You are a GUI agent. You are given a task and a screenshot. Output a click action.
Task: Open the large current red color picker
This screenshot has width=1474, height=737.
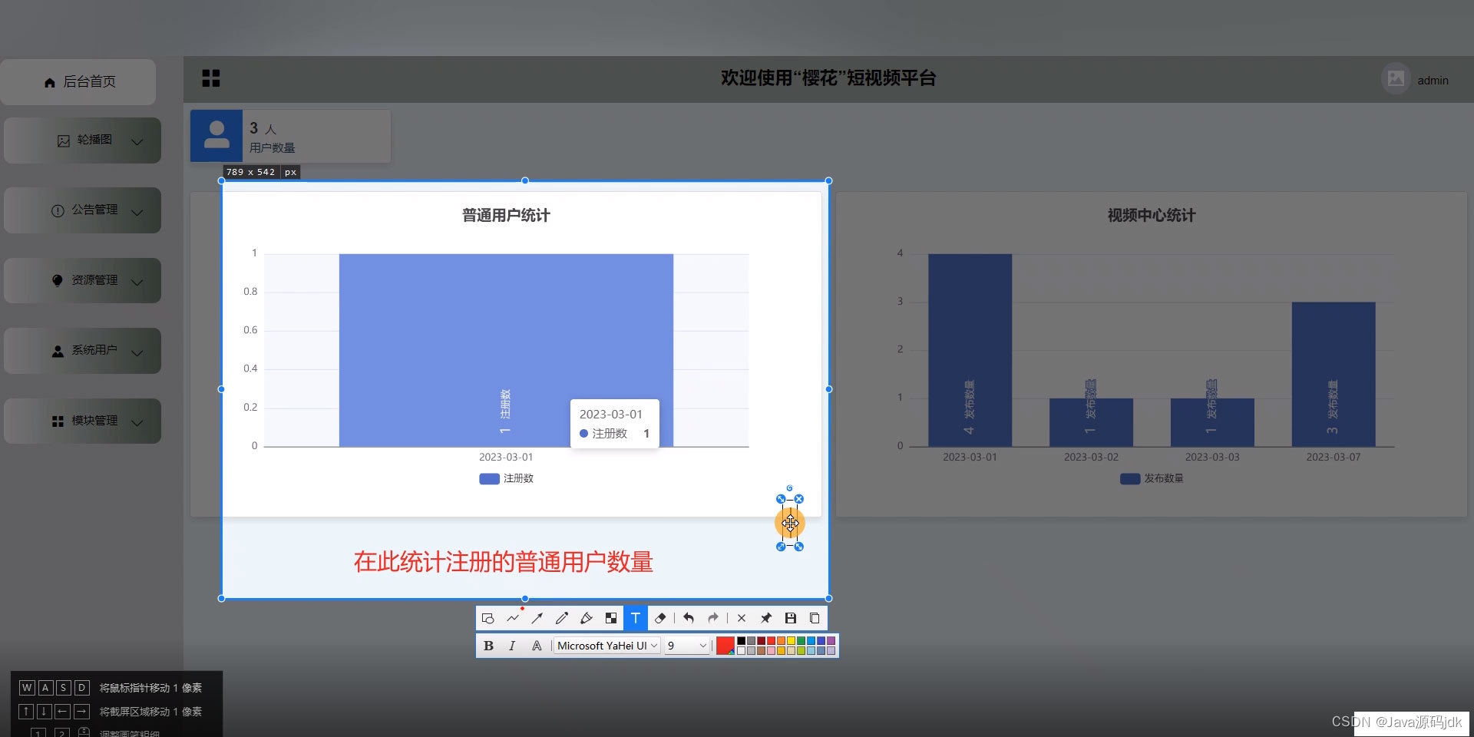tap(725, 646)
